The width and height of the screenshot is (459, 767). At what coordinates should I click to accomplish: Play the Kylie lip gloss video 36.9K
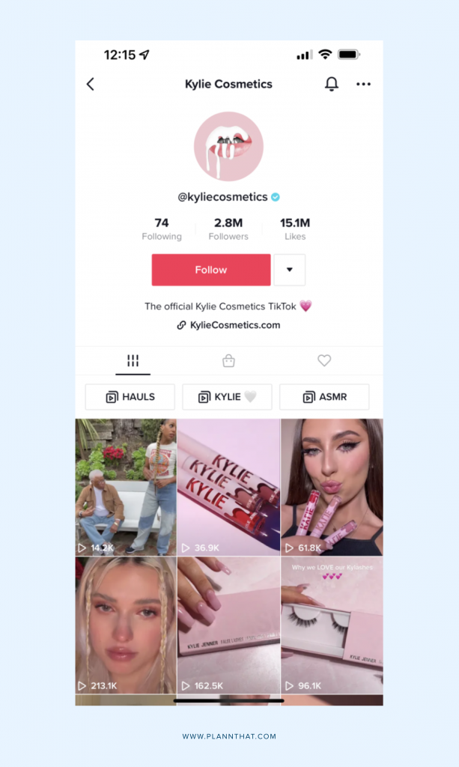coord(229,487)
